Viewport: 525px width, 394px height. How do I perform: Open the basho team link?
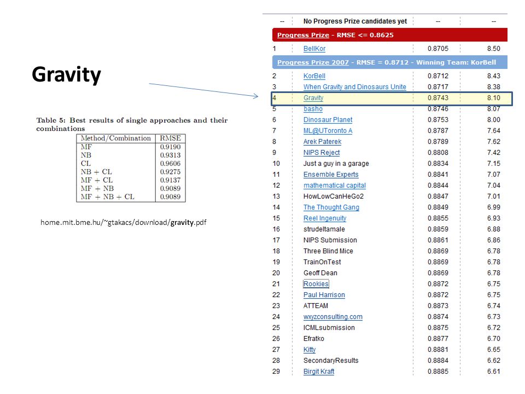click(313, 109)
